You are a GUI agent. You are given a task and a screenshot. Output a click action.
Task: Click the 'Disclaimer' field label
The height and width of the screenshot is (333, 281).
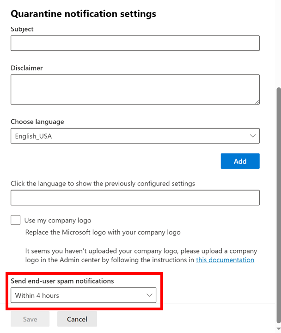[x=27, y=68]
